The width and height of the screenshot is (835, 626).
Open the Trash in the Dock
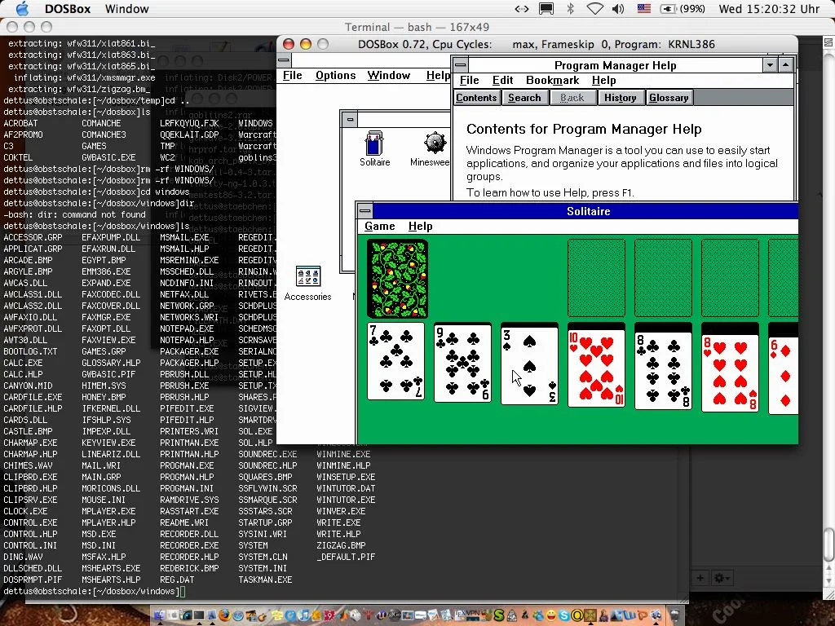[x=674, y=616]
